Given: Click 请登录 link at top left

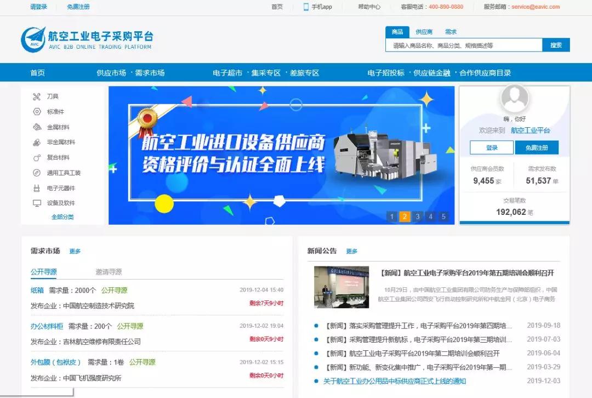Looking at the screenshot, I should [x=38, y=7].
